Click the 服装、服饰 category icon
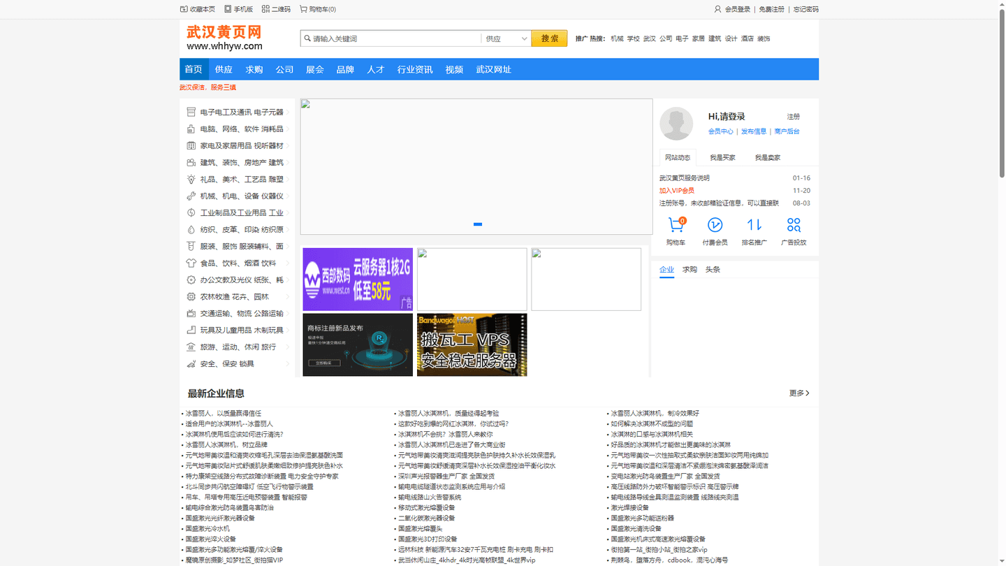 (191, 246)
